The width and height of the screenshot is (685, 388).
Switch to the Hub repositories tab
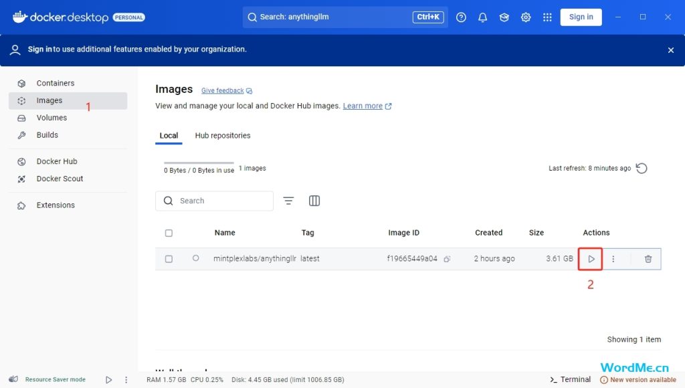click(x=222, y=135)
